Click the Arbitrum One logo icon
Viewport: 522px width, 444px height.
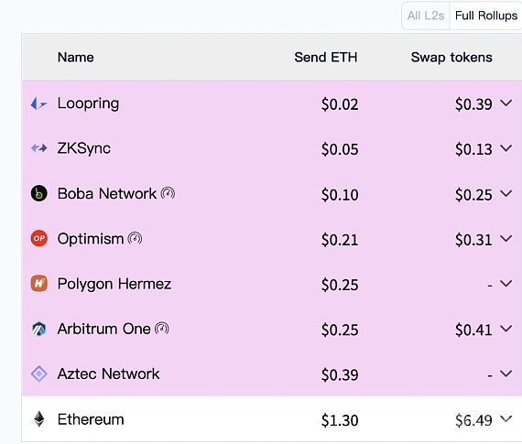coord(39,329)
